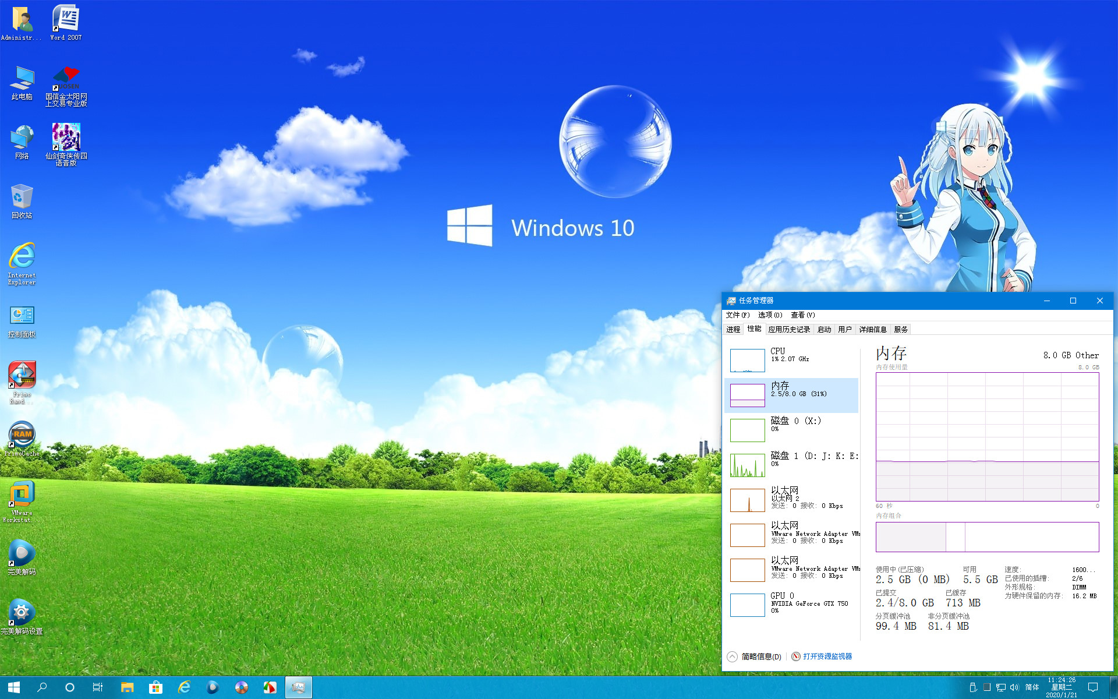Viewport: 1118px width, 699px height.
Task: Click the Task Manager taskbar button
Action: [x=298, y=687]
